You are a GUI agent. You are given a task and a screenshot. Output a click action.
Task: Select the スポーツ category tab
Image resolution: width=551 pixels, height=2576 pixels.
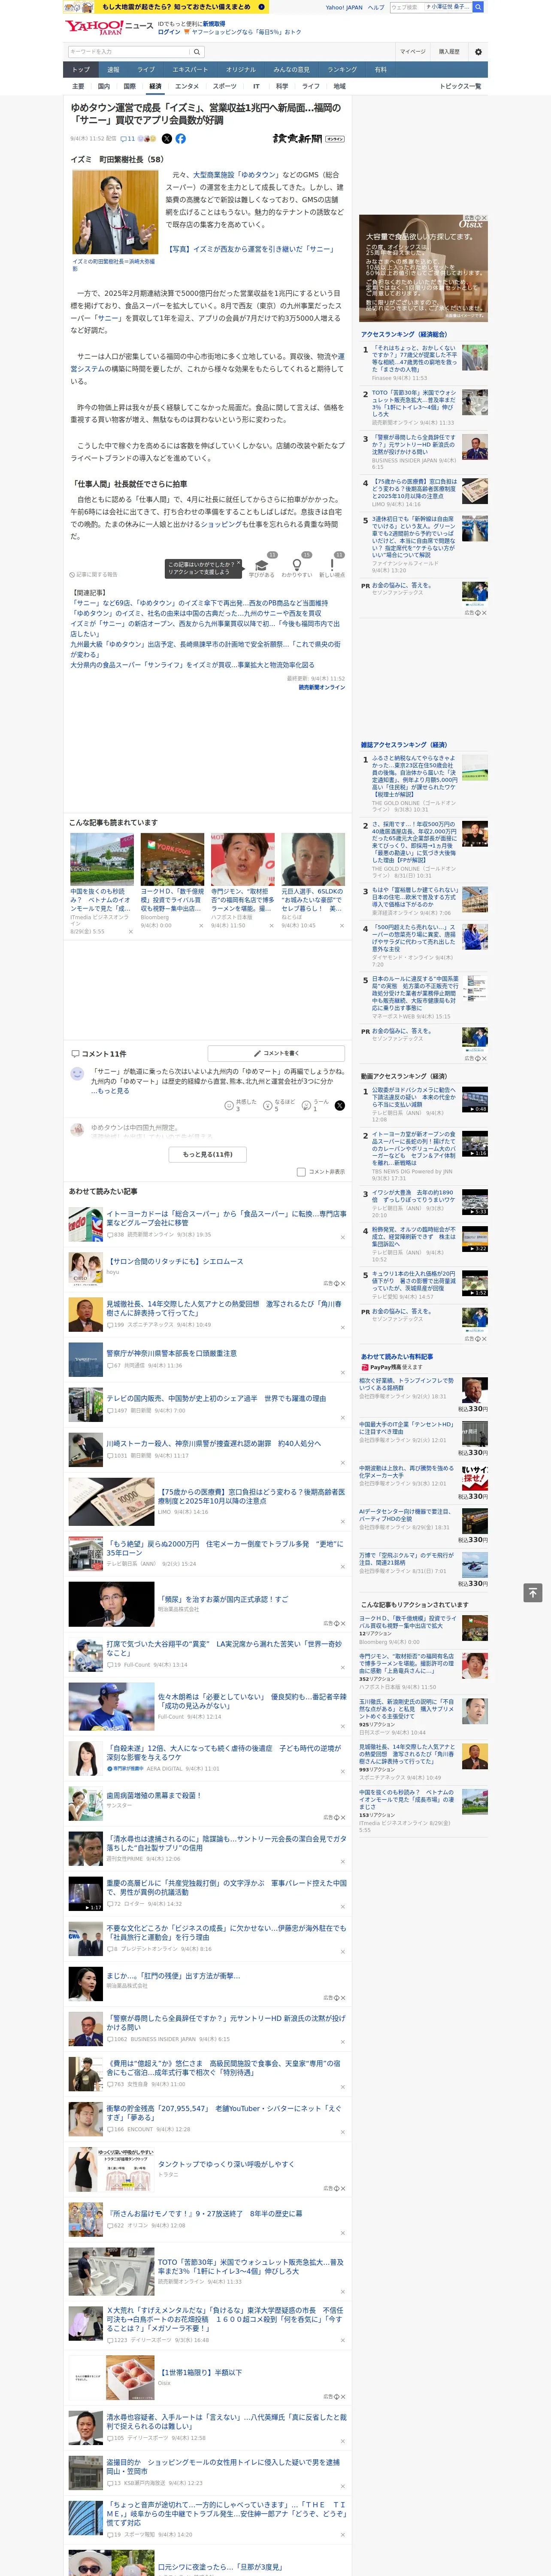click(x=224, y=87)
